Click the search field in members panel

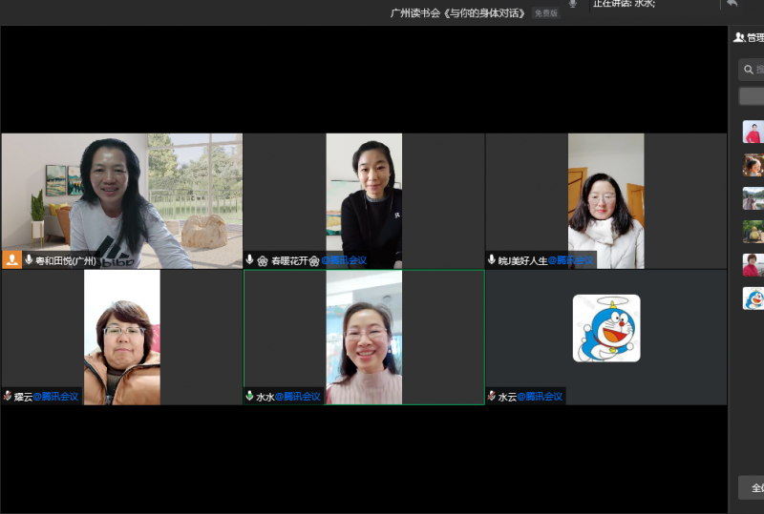point(752,69)
